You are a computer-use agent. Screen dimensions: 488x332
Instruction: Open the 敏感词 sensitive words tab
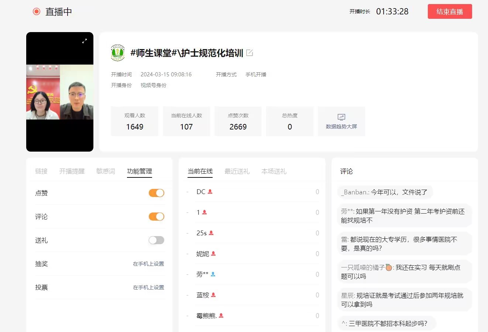pyautogui.click(x=106, y=171)
